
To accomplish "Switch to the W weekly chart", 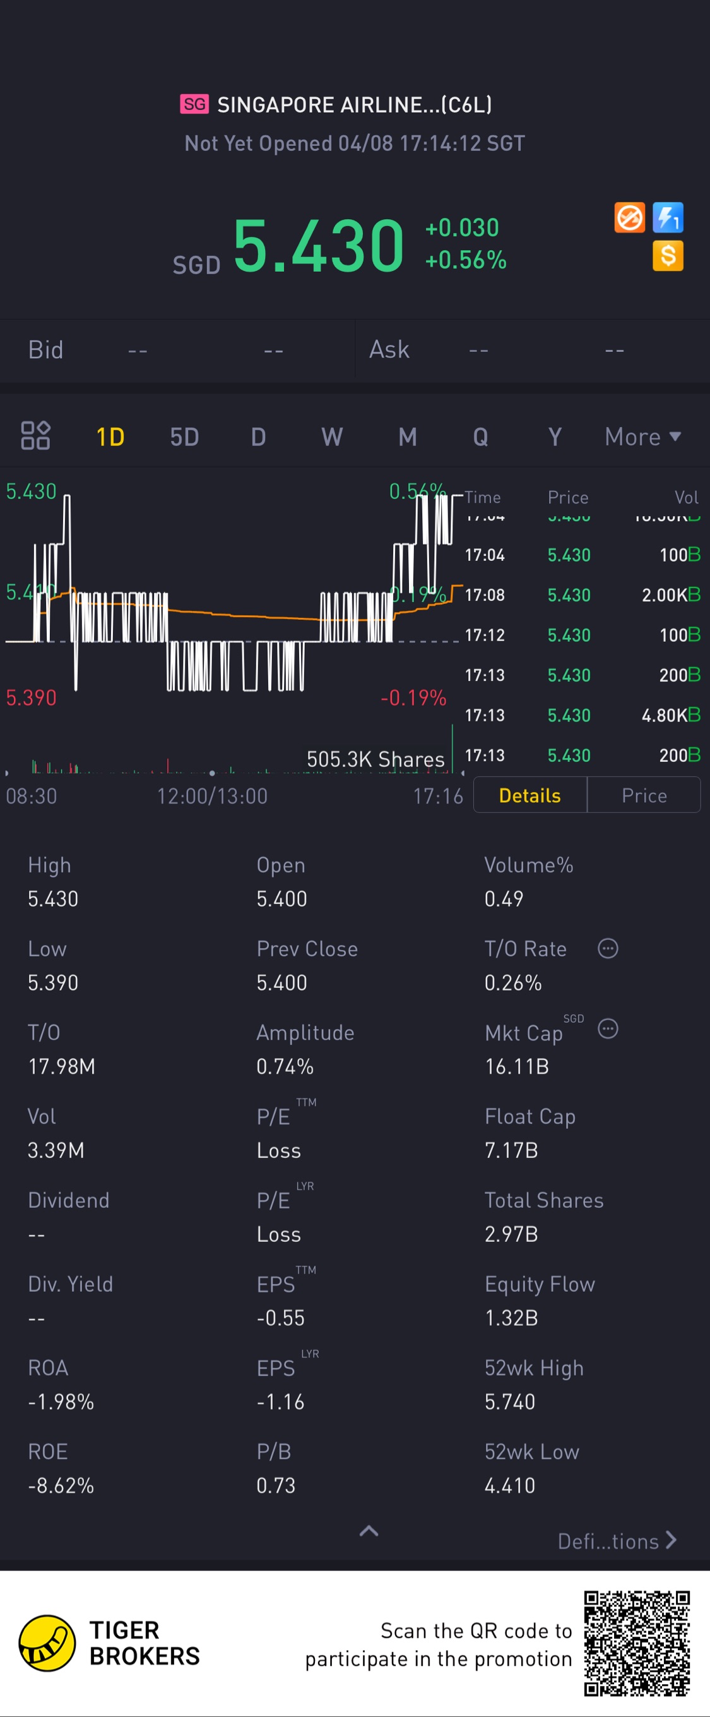I will [332, 437].
